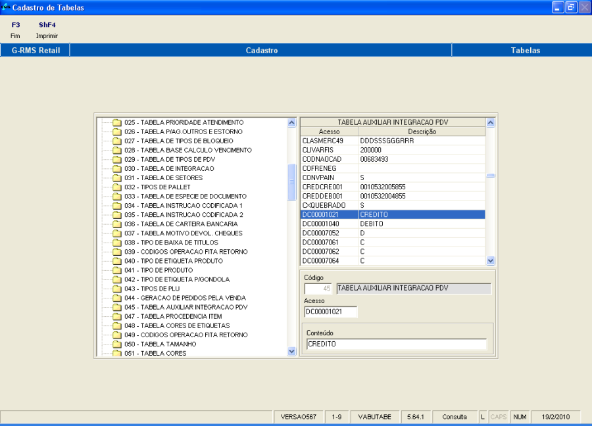Click folder icon of 047 - TABELA PROCEDENCIA ITEM

[117, 317]
